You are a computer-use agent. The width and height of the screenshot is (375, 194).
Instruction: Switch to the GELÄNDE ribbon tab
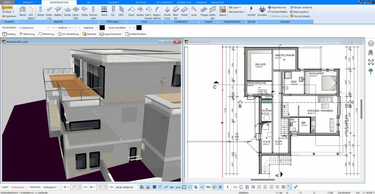pos(113,2)
